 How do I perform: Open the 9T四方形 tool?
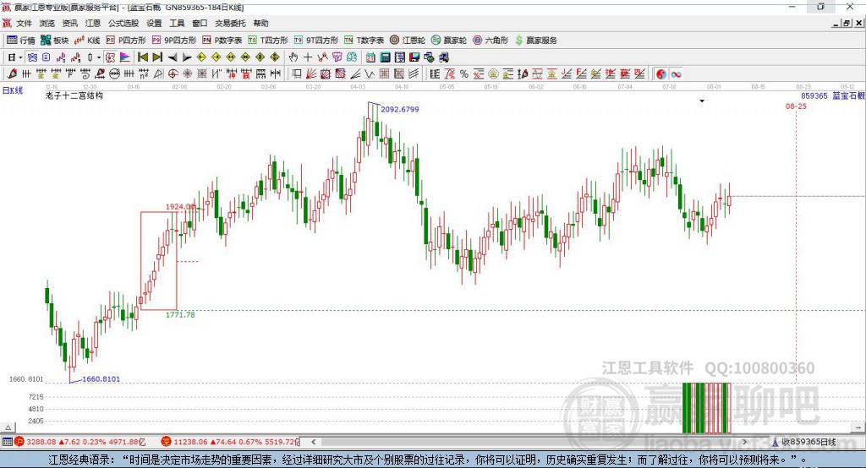316,41
